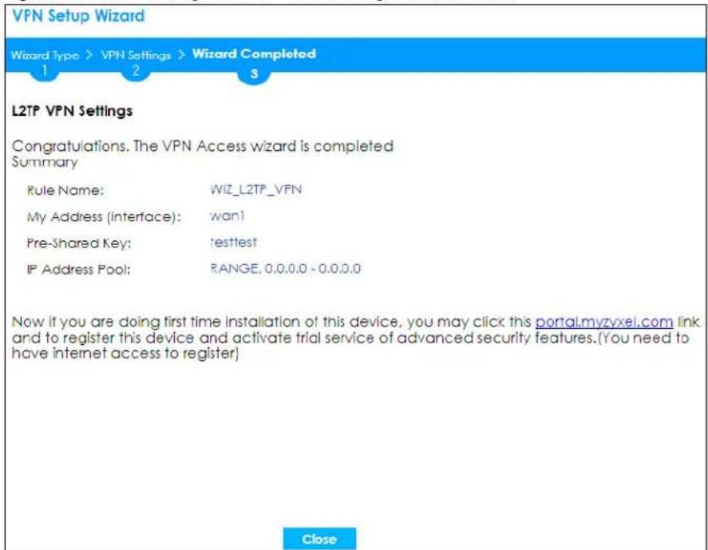Go to the VPN Settings step

coord(136,55)
